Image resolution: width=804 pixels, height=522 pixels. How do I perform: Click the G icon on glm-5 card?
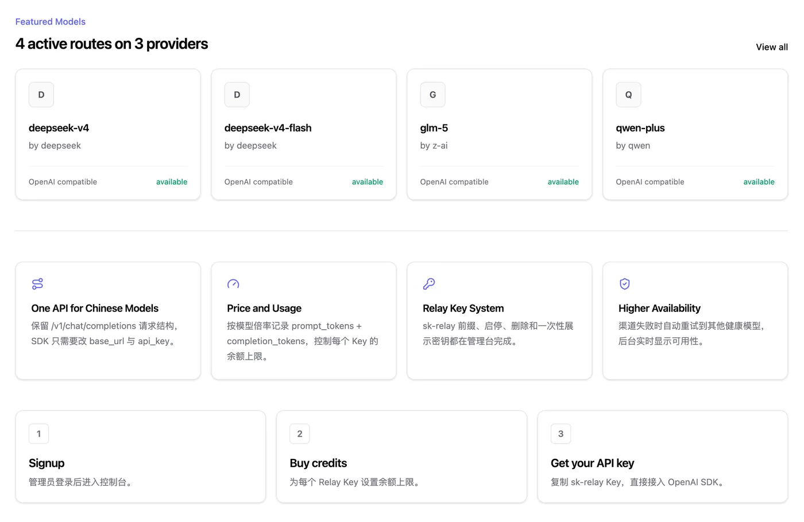click(433, 95)
